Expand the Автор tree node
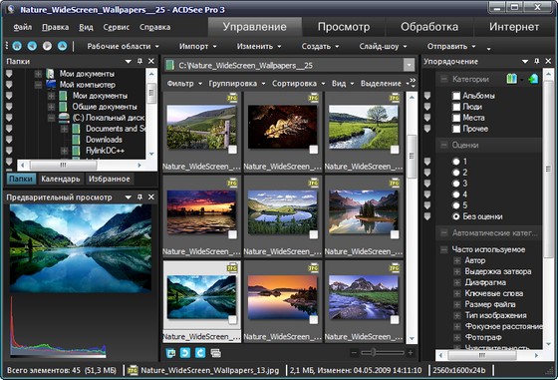558x380 pixels. [457, 260]
